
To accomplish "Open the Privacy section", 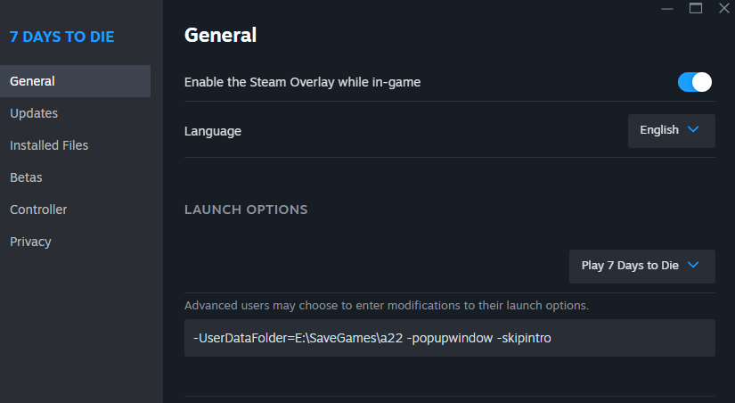I will pyautogui.click(x=30, y=242).
